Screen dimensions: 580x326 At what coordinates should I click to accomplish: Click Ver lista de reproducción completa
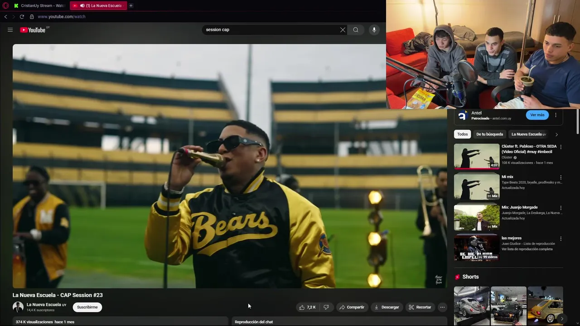click(x=527, y=249)
